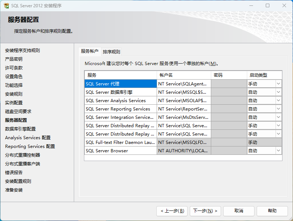Cancel setup with the 取消 button
Viewport: 293px width, 221px height.
(238, 211)
